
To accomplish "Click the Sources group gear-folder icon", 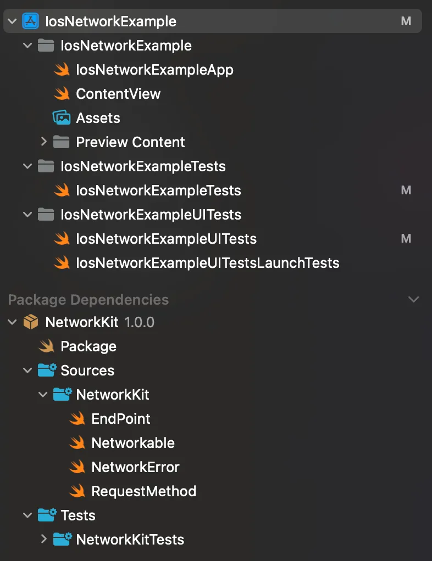I will point(47,370).
